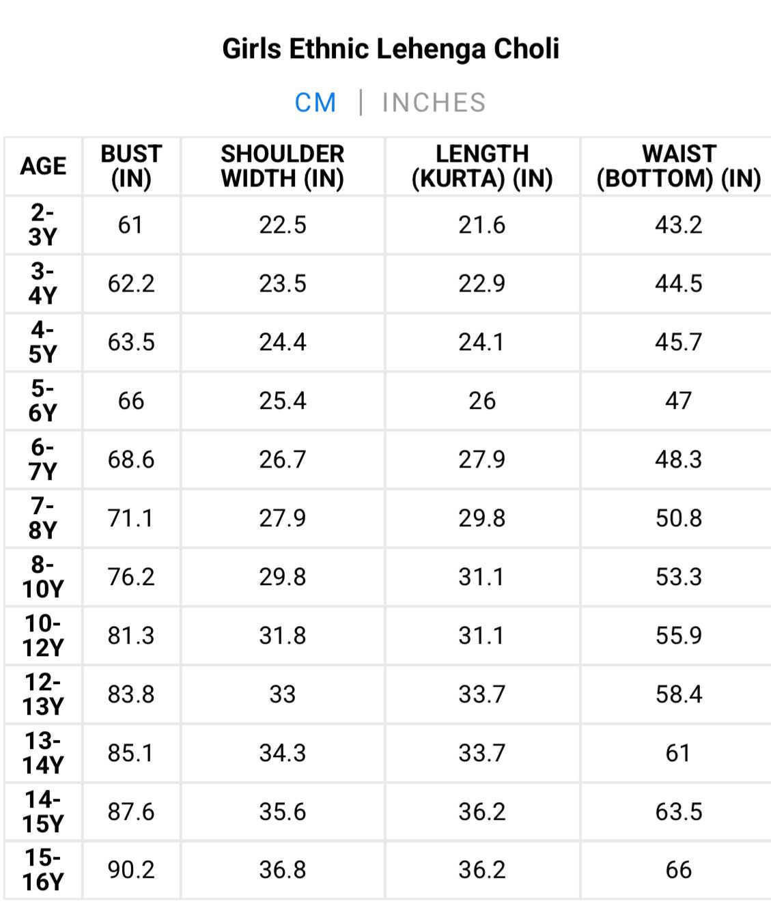Image resolution: width=771 pixels, height=908 pixels.
Task: Click kurta length value 24.1
Action: coord(481,342)
